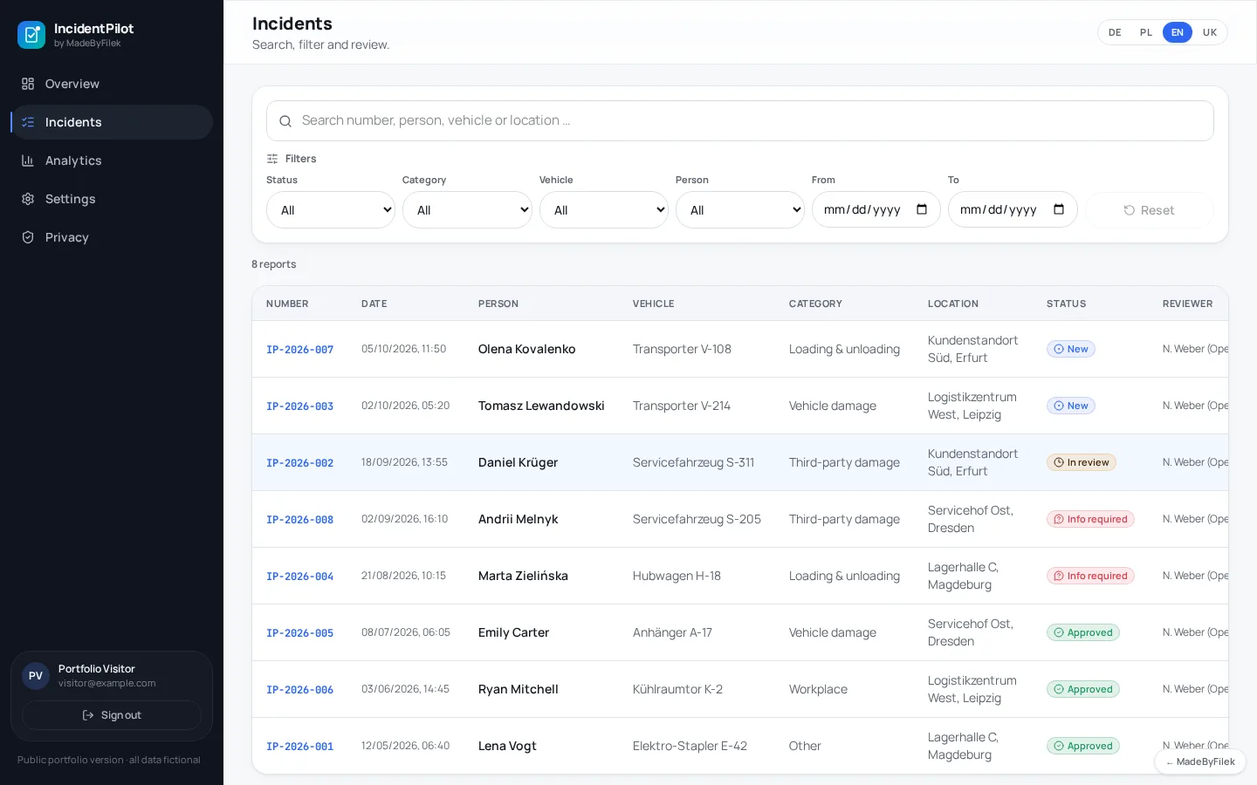The image size is (1257, 785).
Task: Click the Privacy shield icon
Action: (28, 237)
